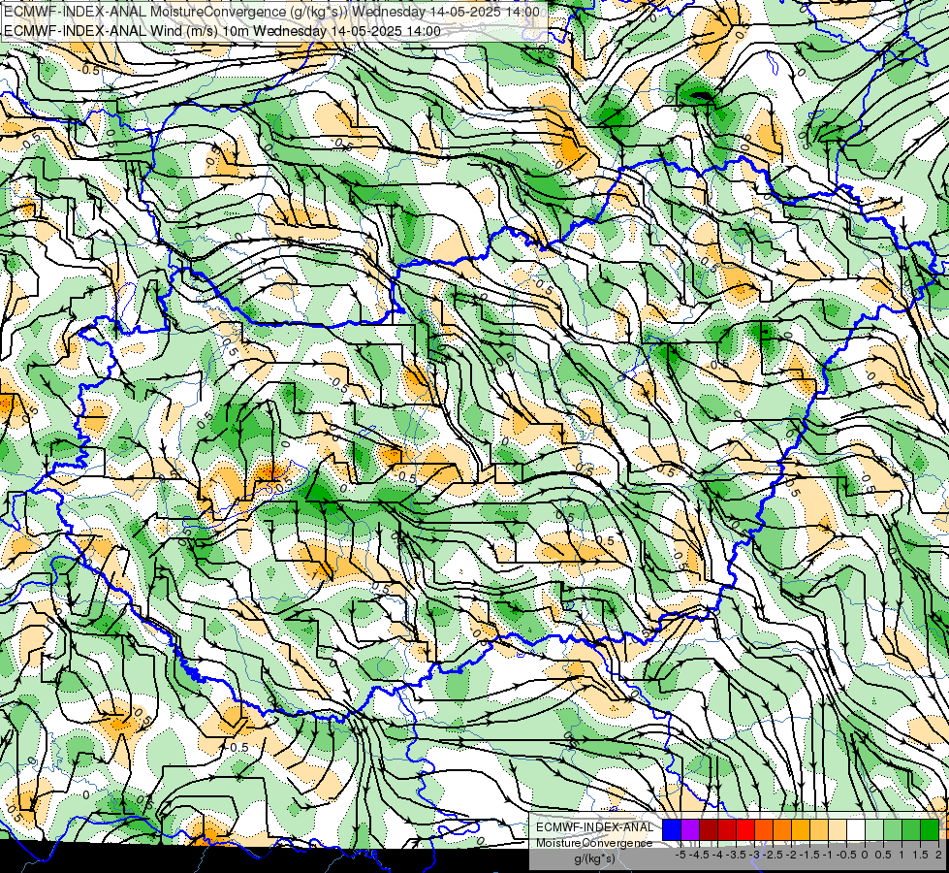
Task: Click the '-4.5' tick label on legend scale
Action: (x=700, y=855)
